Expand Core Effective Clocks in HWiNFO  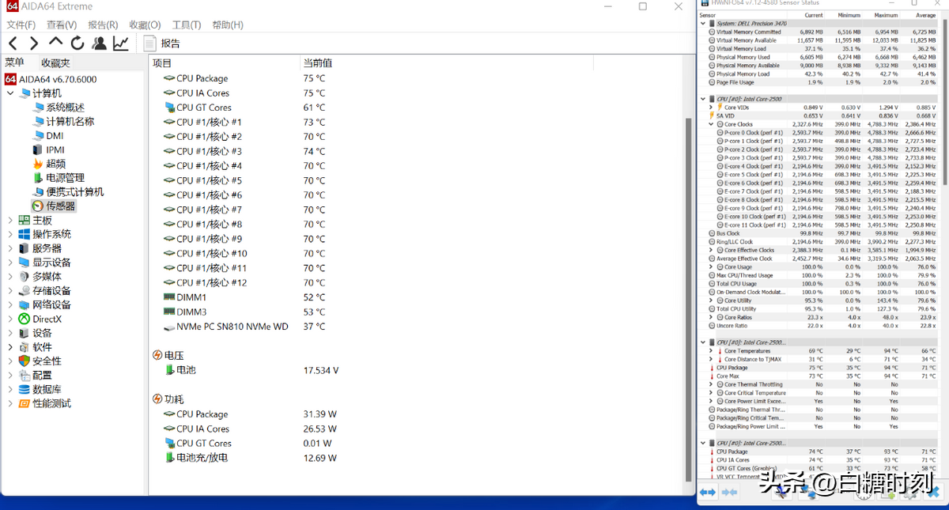[711, 250]
